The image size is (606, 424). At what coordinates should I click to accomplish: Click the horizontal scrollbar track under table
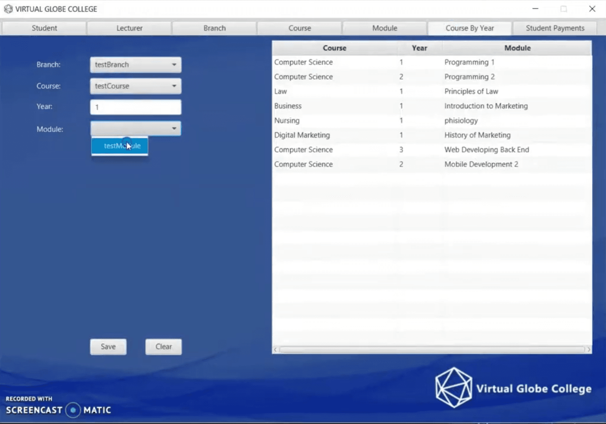(432, 349)
